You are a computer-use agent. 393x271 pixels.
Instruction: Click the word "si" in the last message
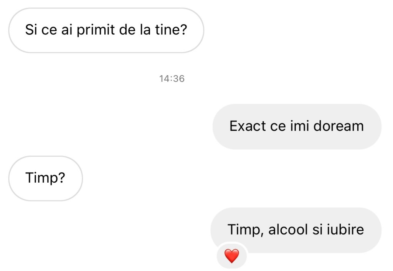pyautogui.click(x=317, y=229)
